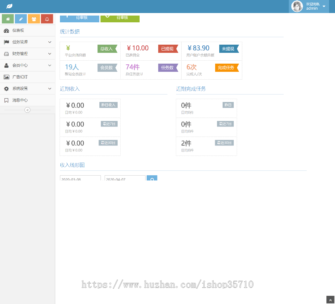Click the 昨日收入 label
This screenshot has height=304, width=335.
(x=108, y=105)
